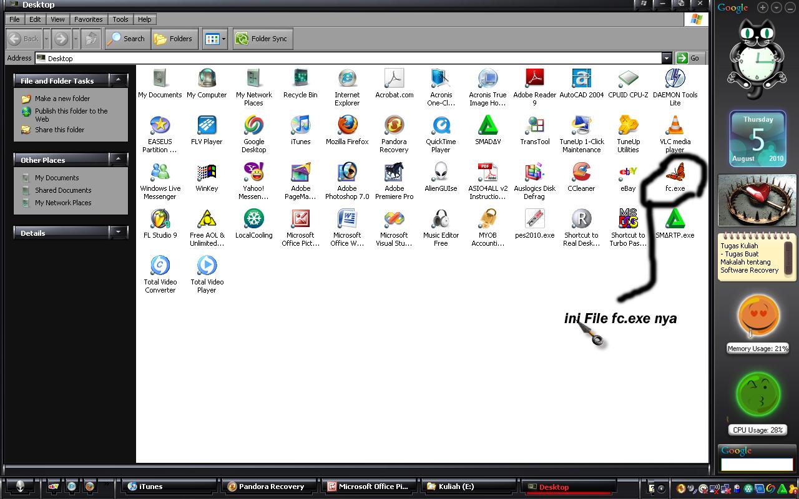Open the Back history dropdown arrow

[46, 39]
